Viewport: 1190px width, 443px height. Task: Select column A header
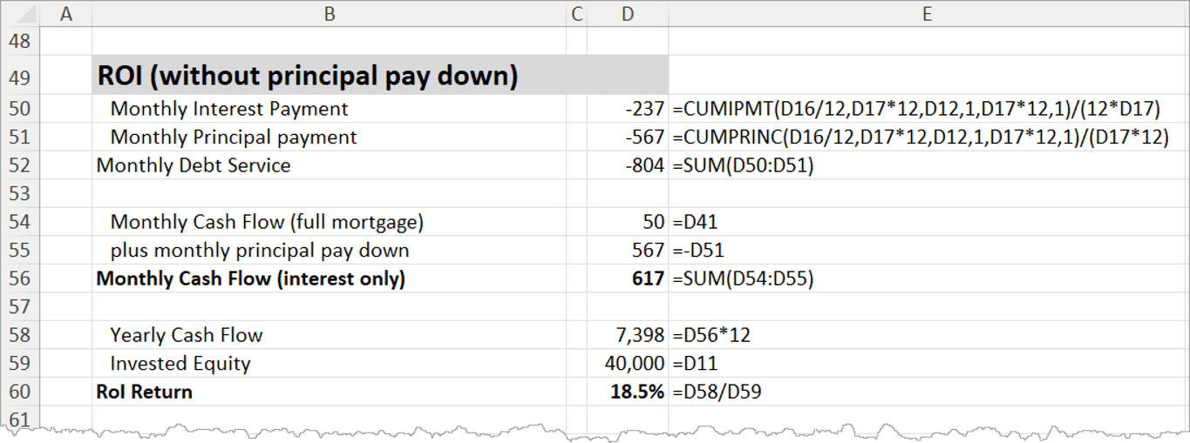pyautogui.click(x=66, y=13)
